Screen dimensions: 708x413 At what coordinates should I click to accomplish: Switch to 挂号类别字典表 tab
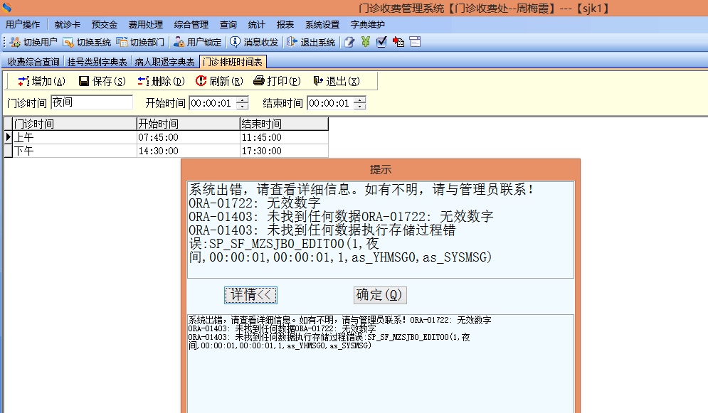coord(97,62)
